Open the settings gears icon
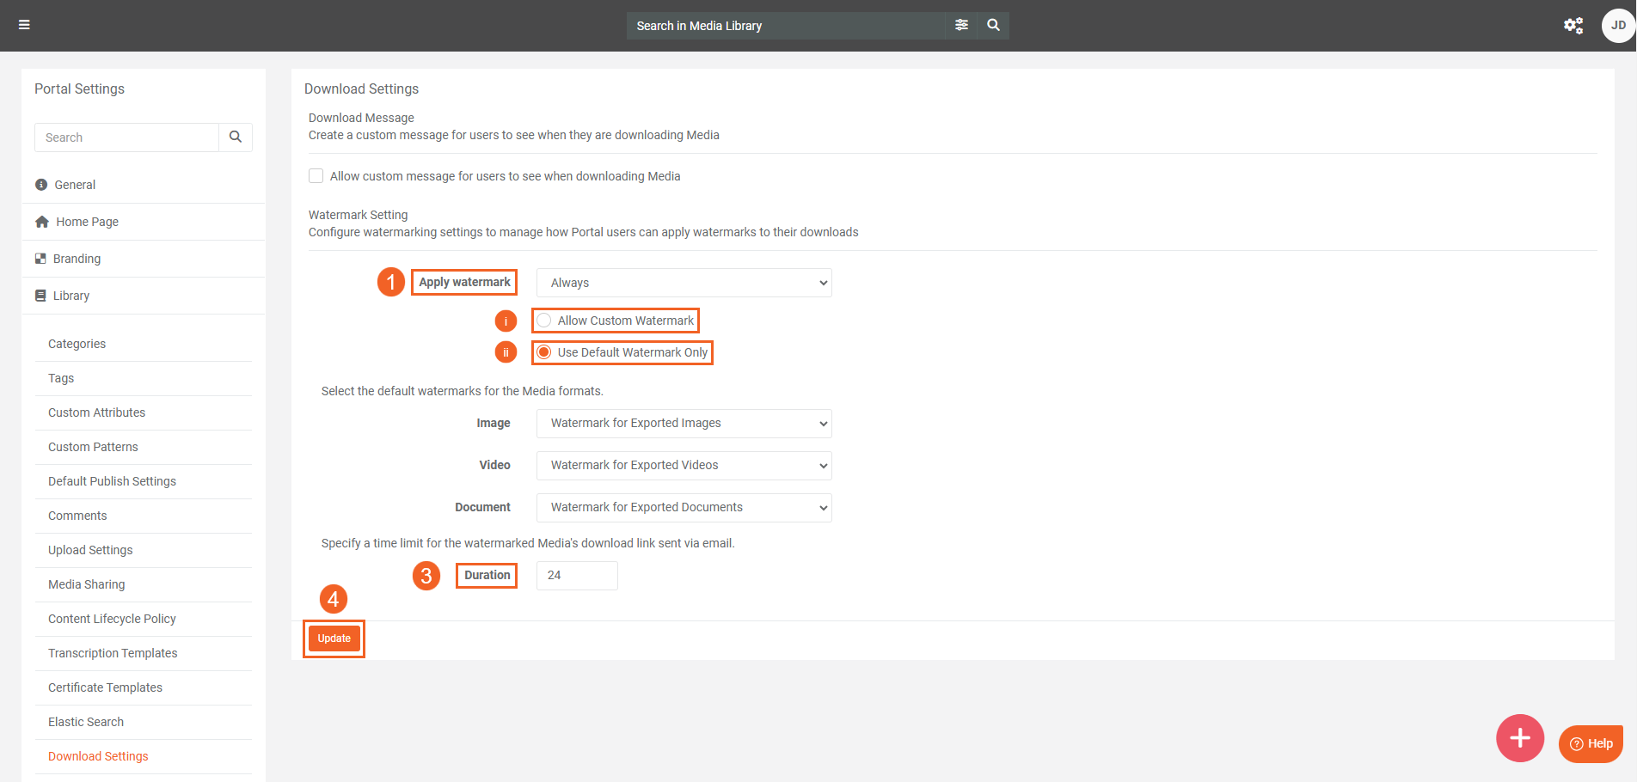1637x782 pixels. coord(1573,26)
